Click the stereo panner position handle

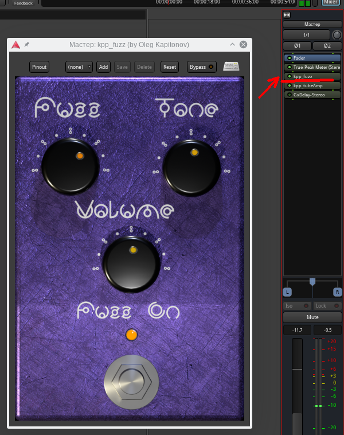point(312,282)
